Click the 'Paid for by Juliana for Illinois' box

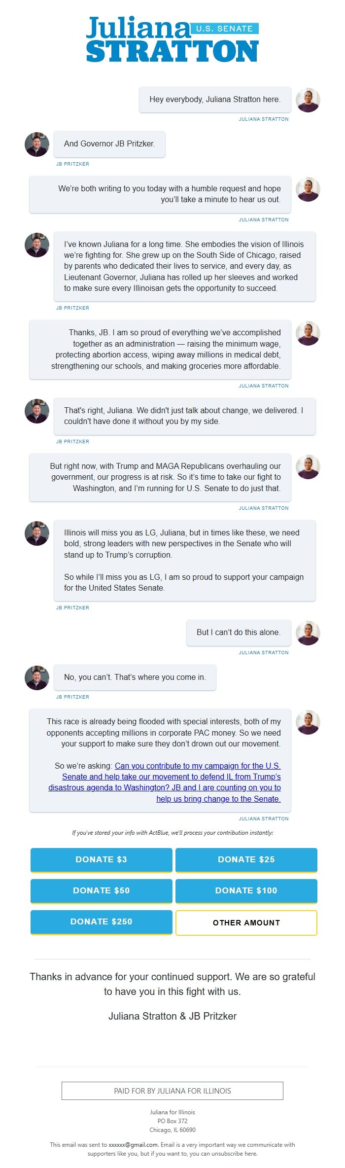pos(172,1091)
